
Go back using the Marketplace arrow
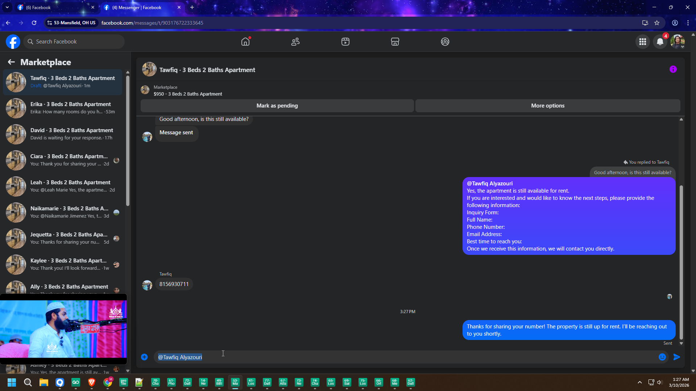(11, 62)
